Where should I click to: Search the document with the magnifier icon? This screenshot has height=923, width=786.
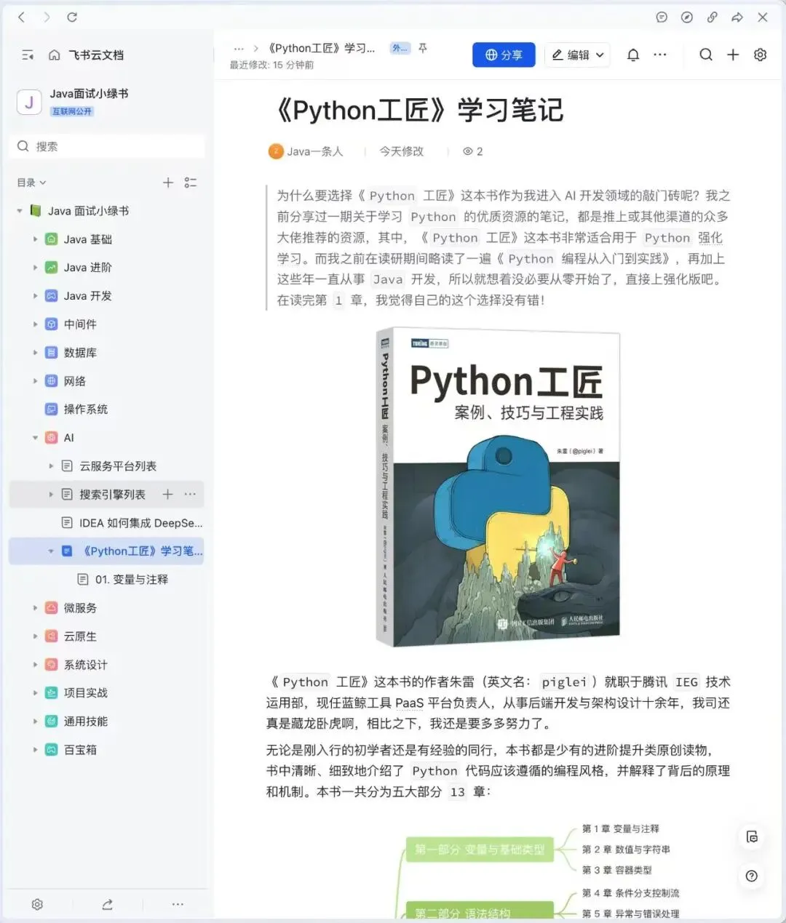(x=706, y=55)
